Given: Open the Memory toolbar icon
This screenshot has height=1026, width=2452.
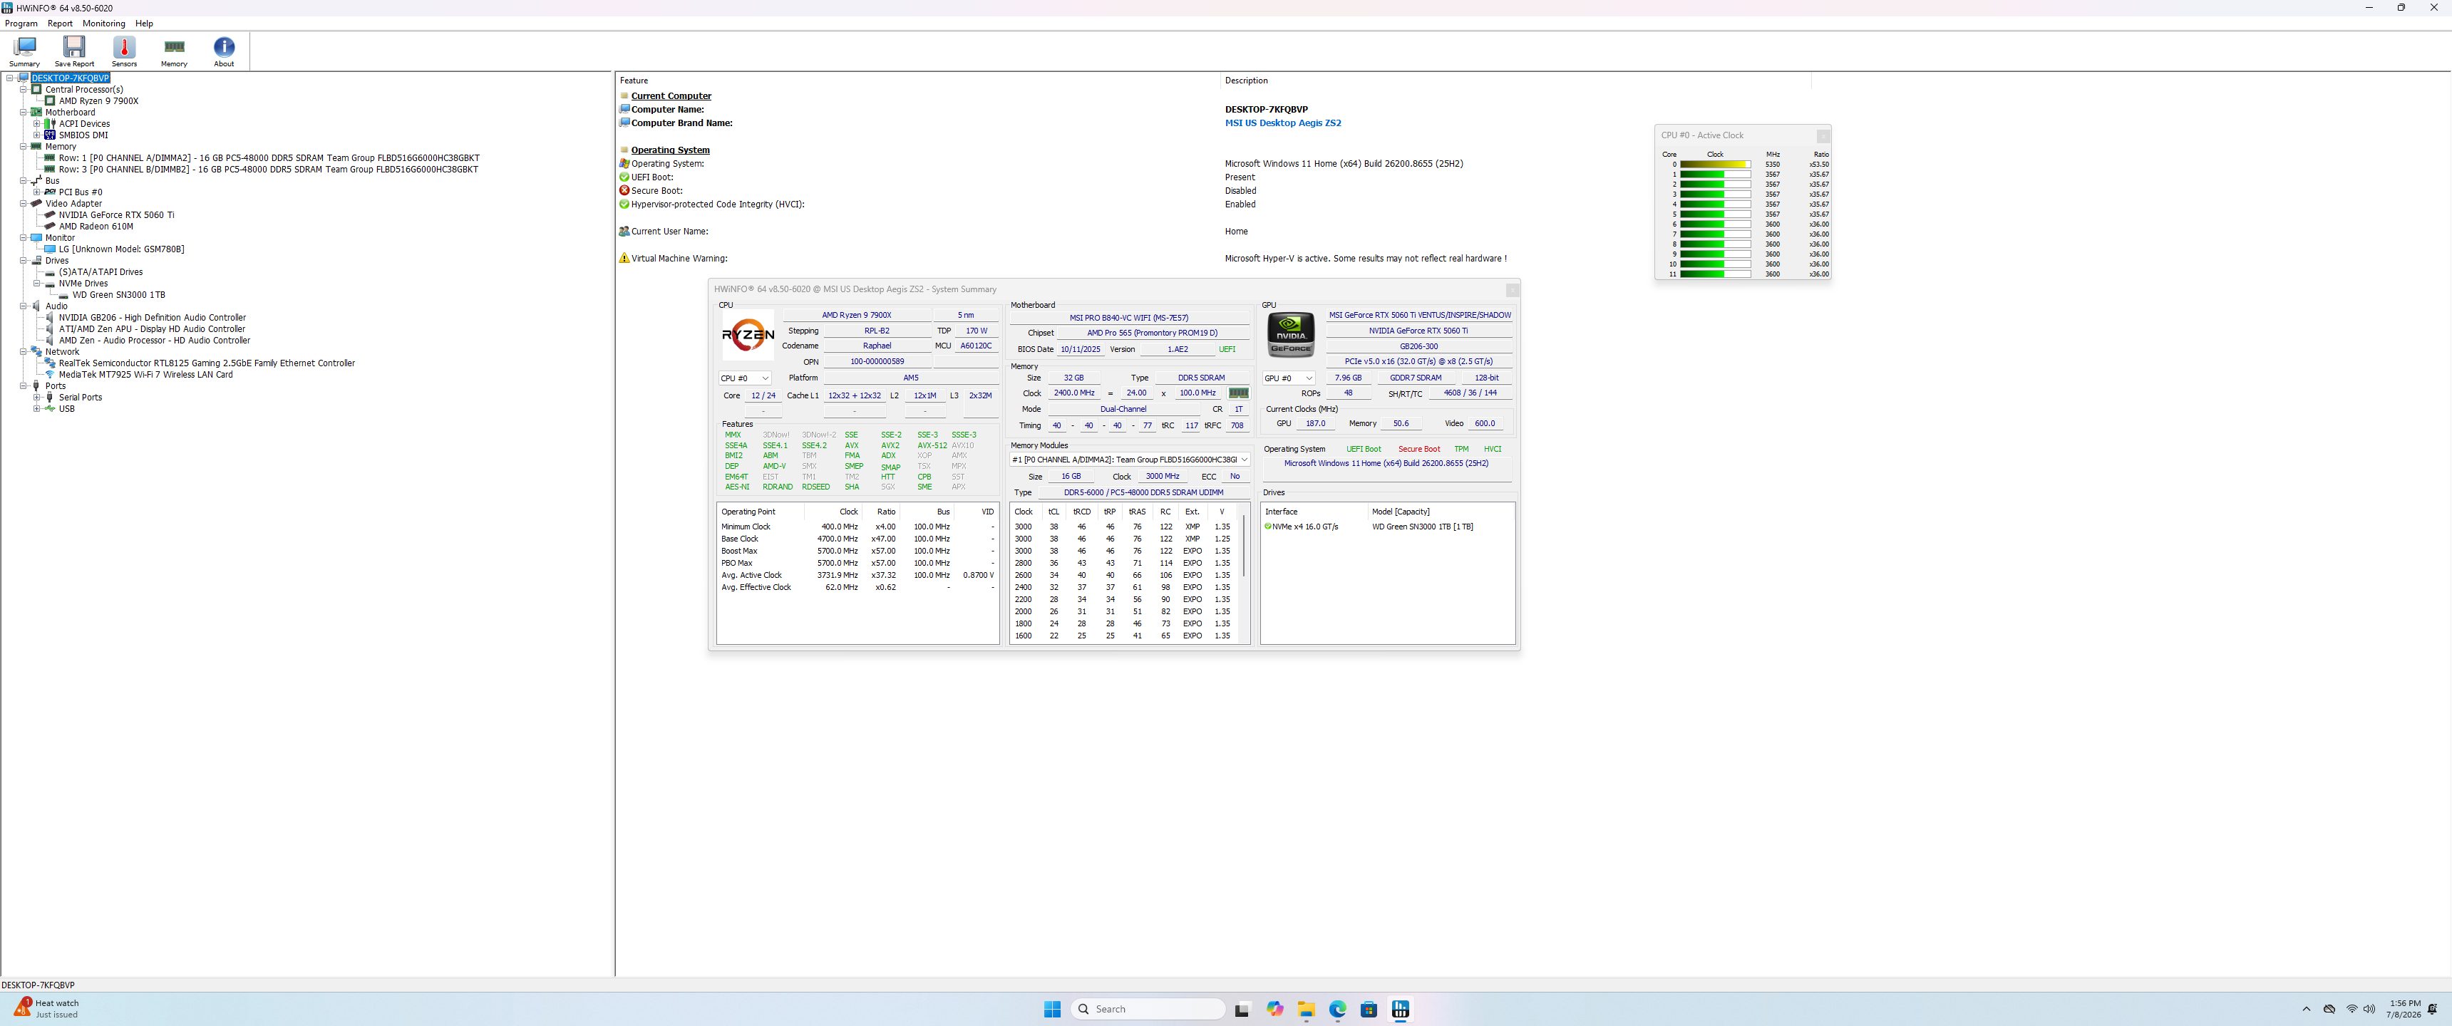Looking at the screenshot, I should pos(174,51).
